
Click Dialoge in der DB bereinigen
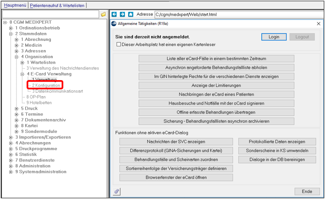(277, 159)
